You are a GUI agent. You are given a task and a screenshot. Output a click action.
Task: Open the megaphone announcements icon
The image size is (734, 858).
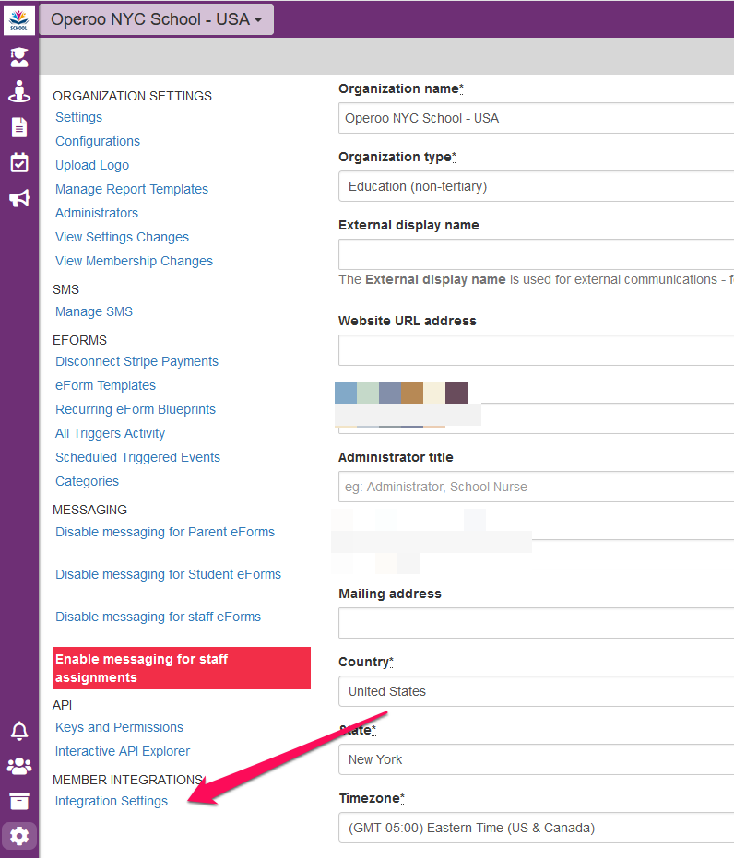pyautogui.click(x=19, y=198)
